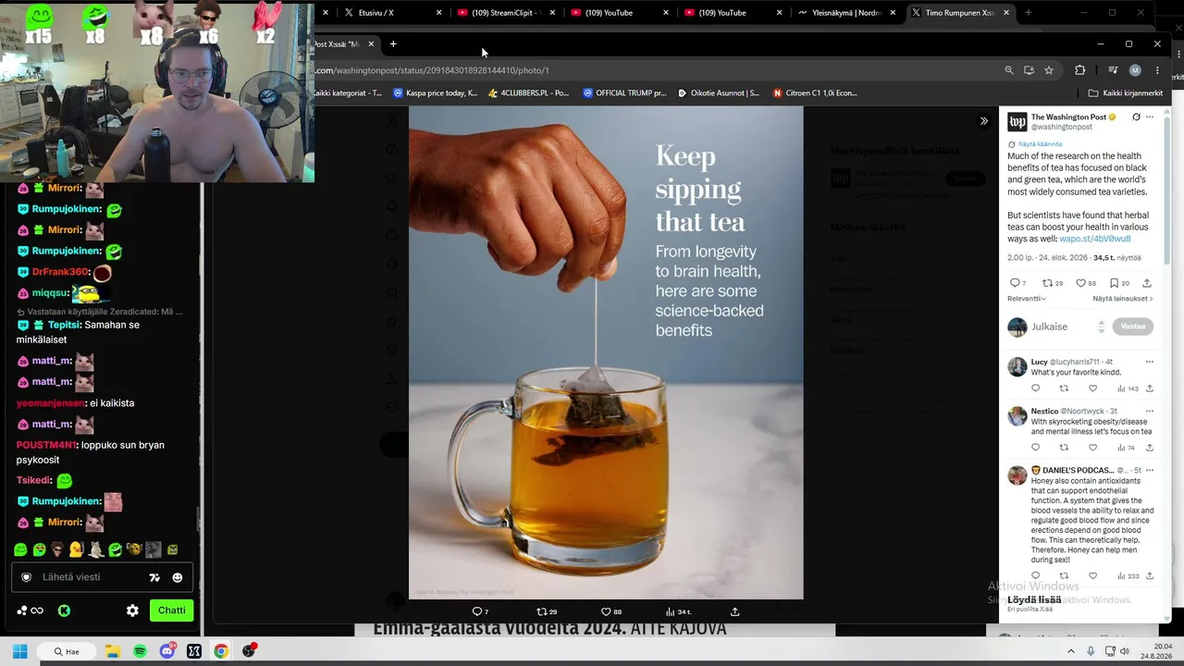1184x666 pixels.
Task: Open more options on Lucy's reply
Action: 1150,362
